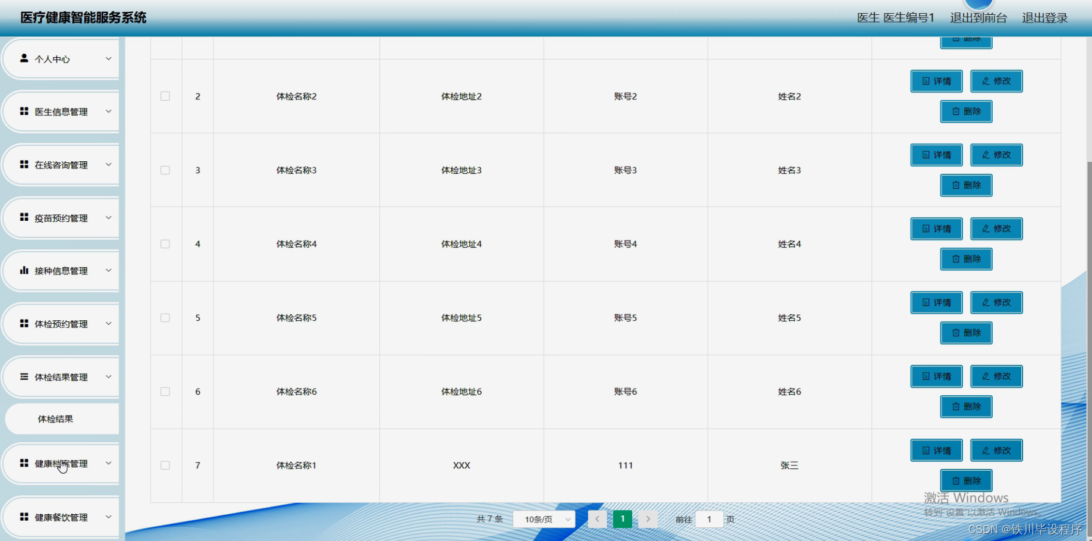Select the checkbox for row 4
1092x541 pixels.
pos(165,244)
